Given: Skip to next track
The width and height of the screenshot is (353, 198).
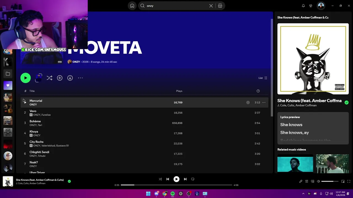Looking at the screenshot, I should point(185,179).
